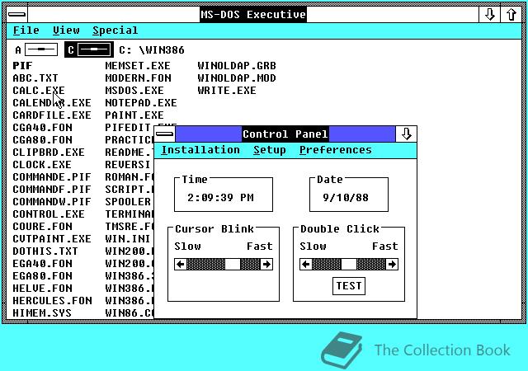The height and width of the screenshot is (371, 528).
Task: Select COURE.FON file
Action: click(42, 226)
